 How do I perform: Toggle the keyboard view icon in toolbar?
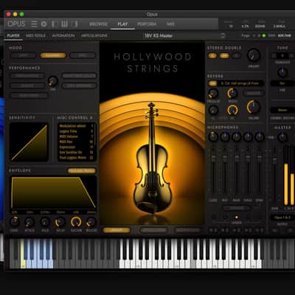(x=65, y=24)
